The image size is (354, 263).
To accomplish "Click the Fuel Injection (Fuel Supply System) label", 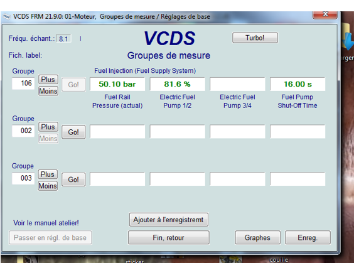I will [x=145, y=71].
